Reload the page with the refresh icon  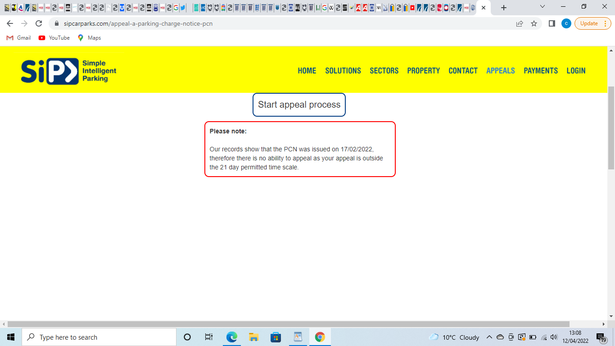click(x=39, y=23)
